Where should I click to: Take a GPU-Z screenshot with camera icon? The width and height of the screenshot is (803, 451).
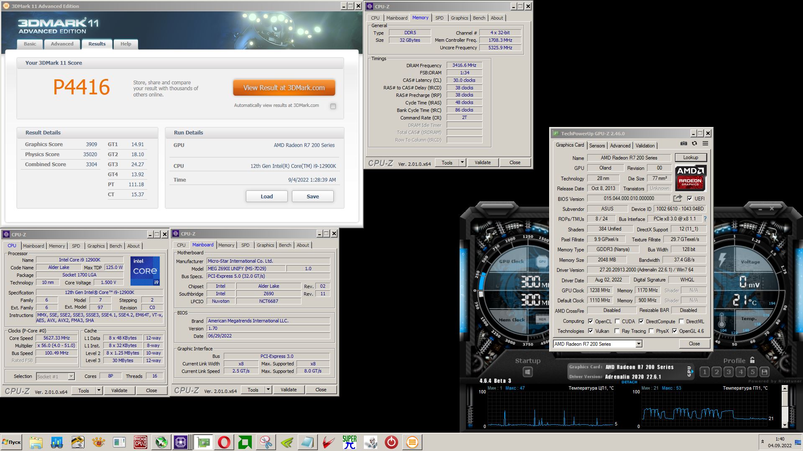(683, 143)
